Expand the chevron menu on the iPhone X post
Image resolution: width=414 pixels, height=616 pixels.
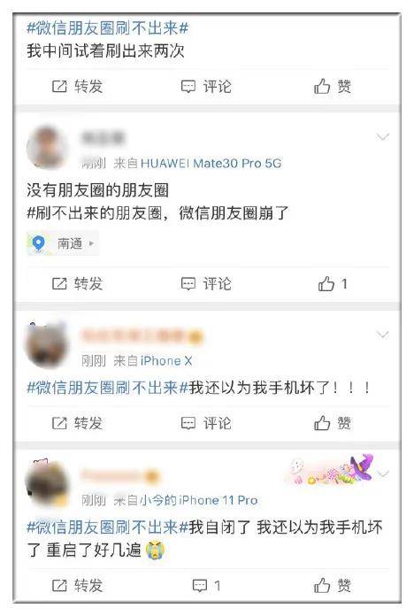coord(382,335)
